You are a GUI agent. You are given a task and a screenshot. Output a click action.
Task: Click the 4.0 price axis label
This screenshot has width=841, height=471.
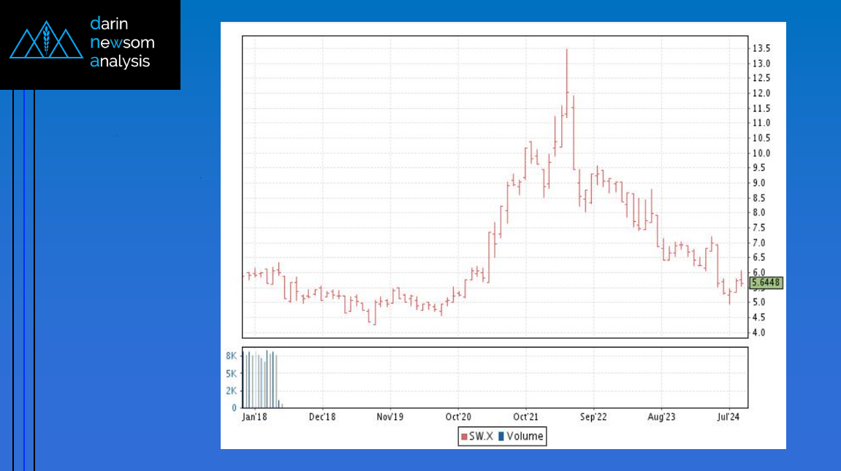pyautogui.click(x=758, y=332)
